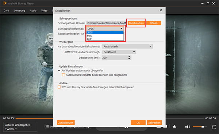
Task: Open the Hardwarebeschleunigte Dekodierung dropdown
Action: 127,46
